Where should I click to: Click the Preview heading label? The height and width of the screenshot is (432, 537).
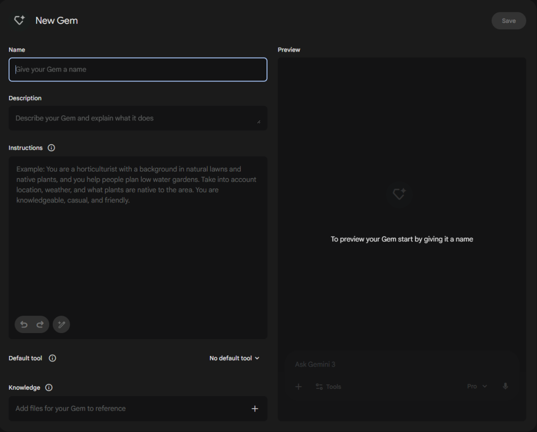coord(289,50)
